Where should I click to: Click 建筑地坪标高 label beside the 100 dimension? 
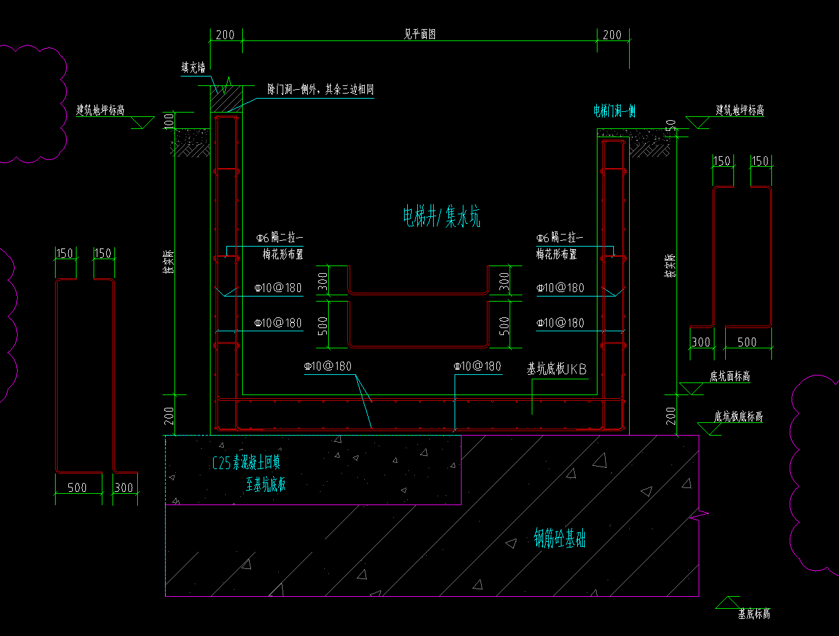click(101, 110)
